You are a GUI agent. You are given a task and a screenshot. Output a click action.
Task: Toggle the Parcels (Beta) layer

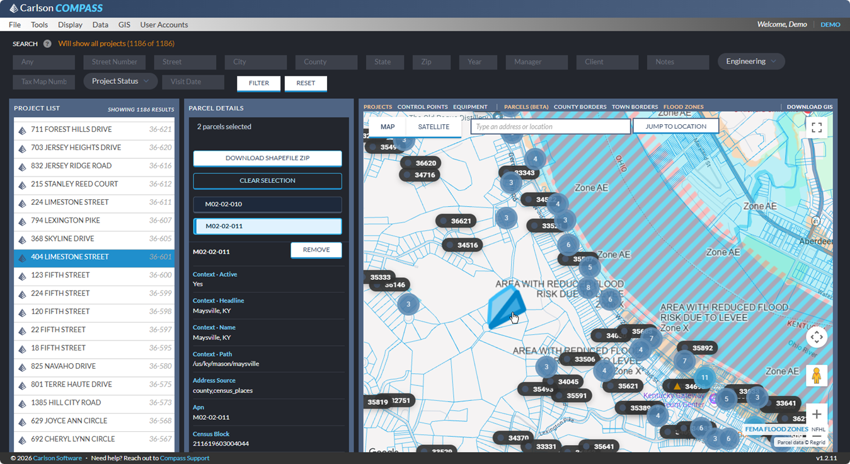(x=526, y=107)
